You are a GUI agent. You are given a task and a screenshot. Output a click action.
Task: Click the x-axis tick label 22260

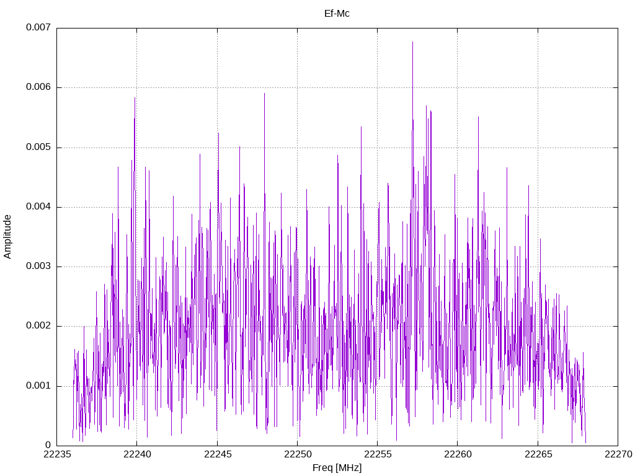(x=458, y=454)
